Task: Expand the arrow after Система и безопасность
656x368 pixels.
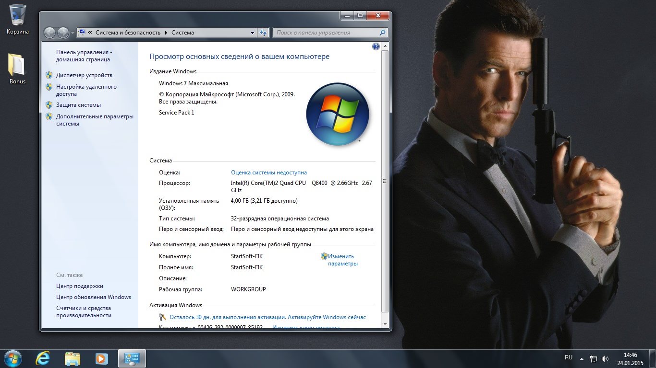Action: pyautogui.click(x=166, y=33)
